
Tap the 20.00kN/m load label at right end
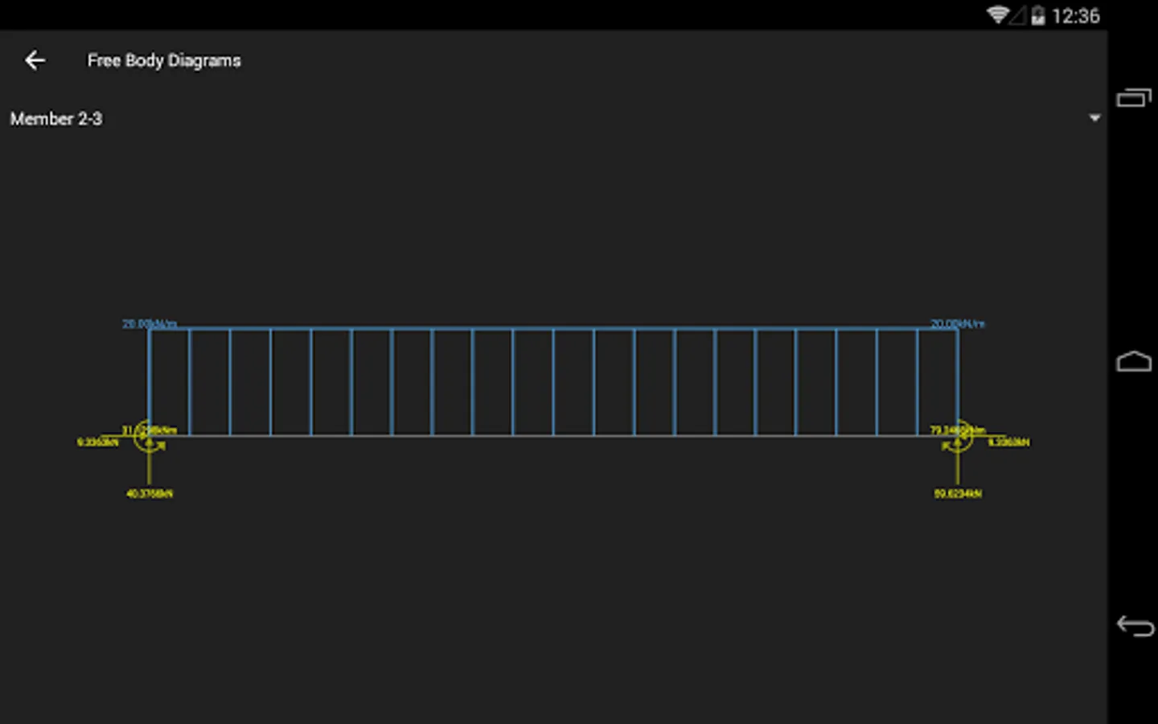pyautogui.click(x=958, y=323)
